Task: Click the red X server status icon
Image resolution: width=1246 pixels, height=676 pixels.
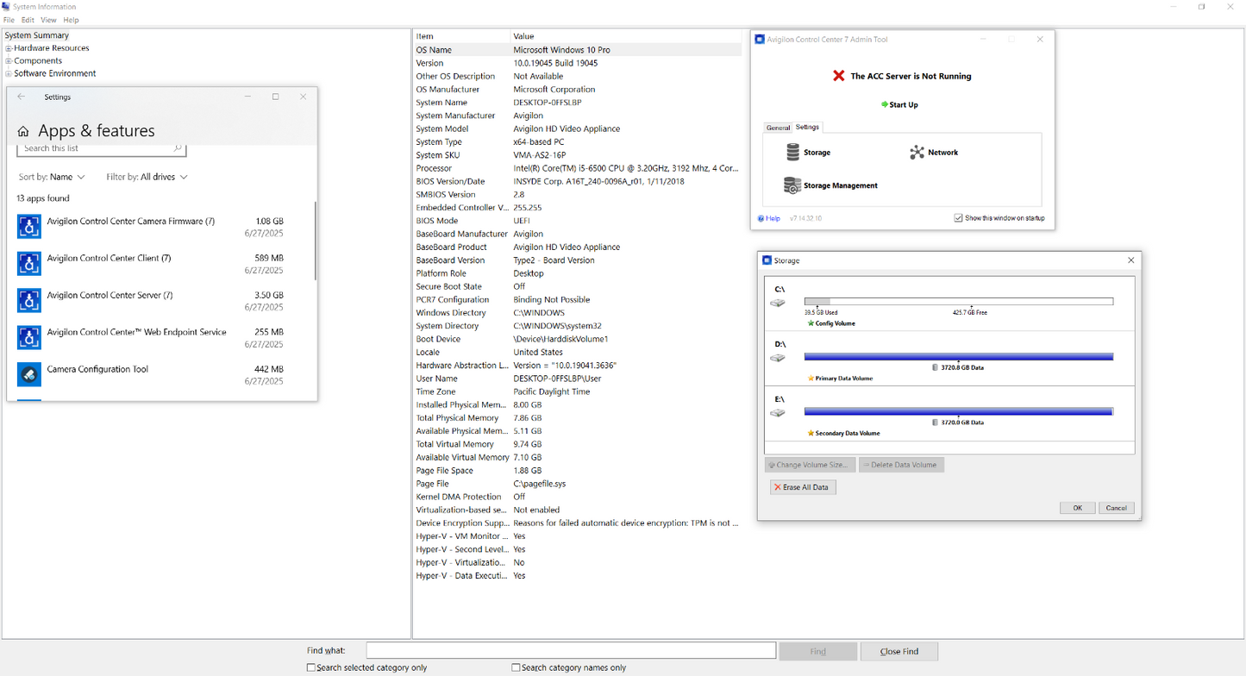Action: pyautogui.click(x=838, y=76)
